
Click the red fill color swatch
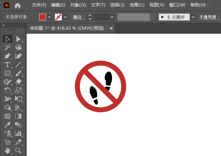pyautogui.click(x=42, y=17)
